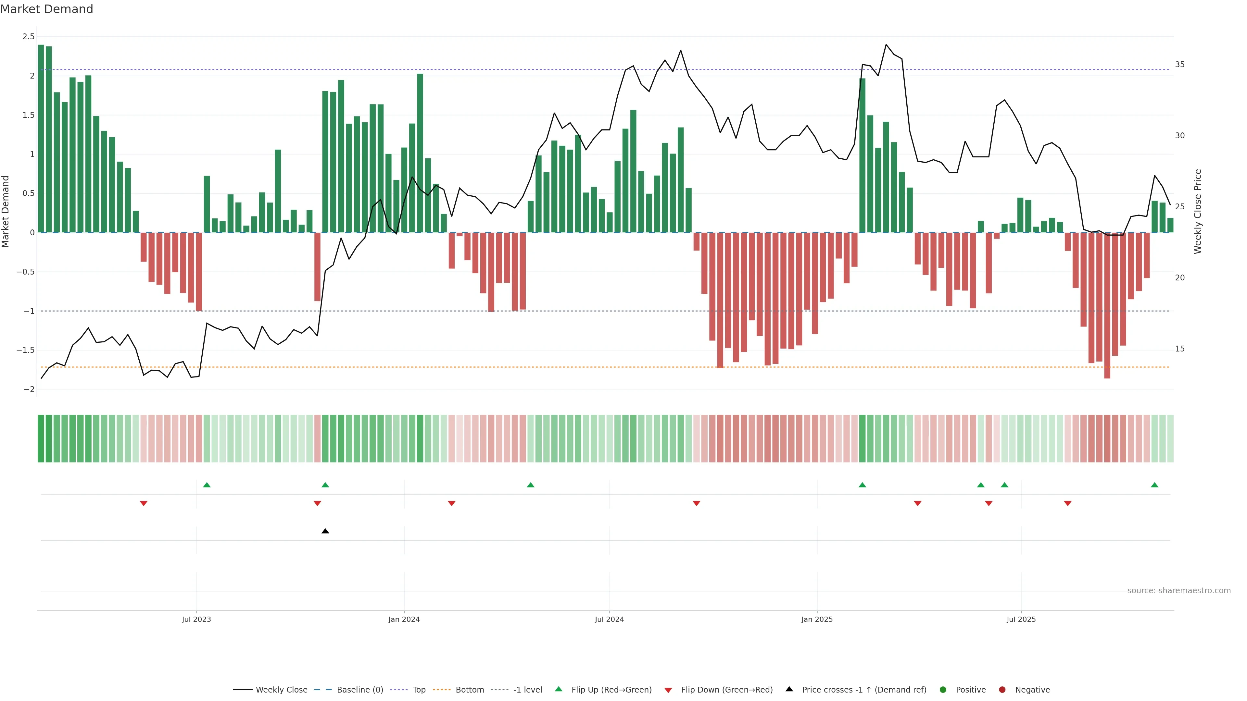Click the red flip-down marker after Jul 2025
Screen dimensions: 1247x701
point(1067,504)
